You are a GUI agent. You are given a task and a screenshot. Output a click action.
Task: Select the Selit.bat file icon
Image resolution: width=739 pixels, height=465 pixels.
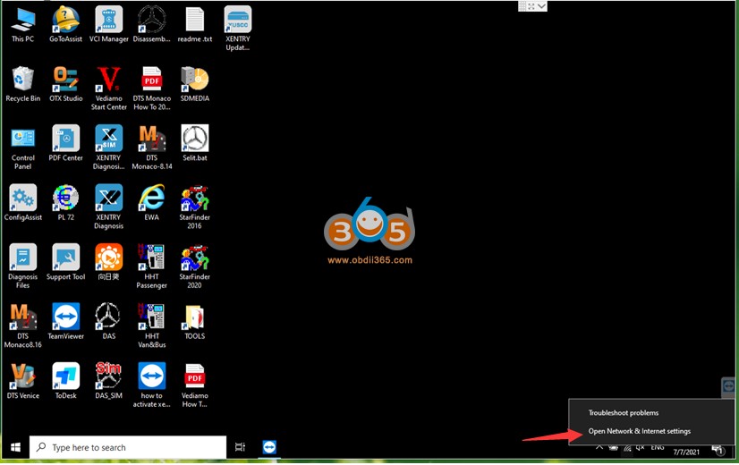pos(195,144)
